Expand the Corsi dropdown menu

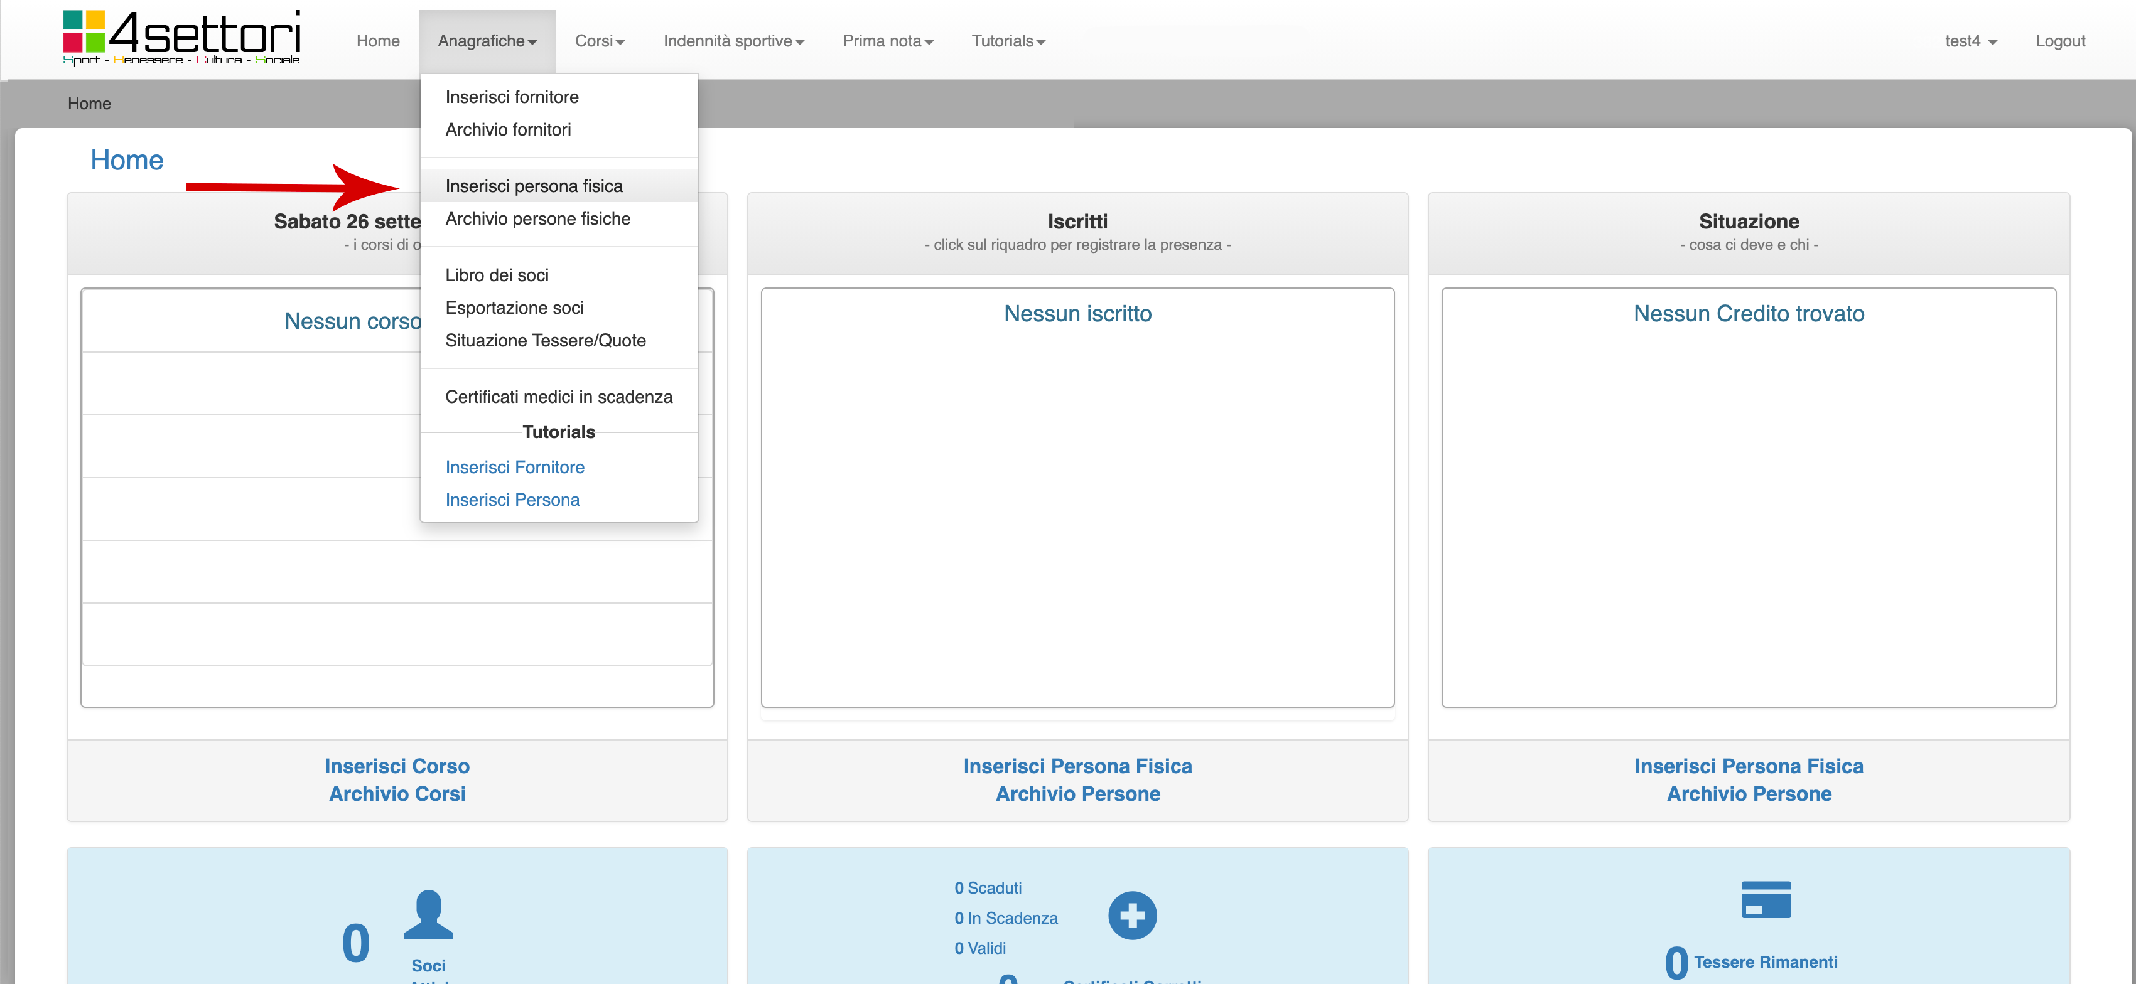(x=599, y=41)
